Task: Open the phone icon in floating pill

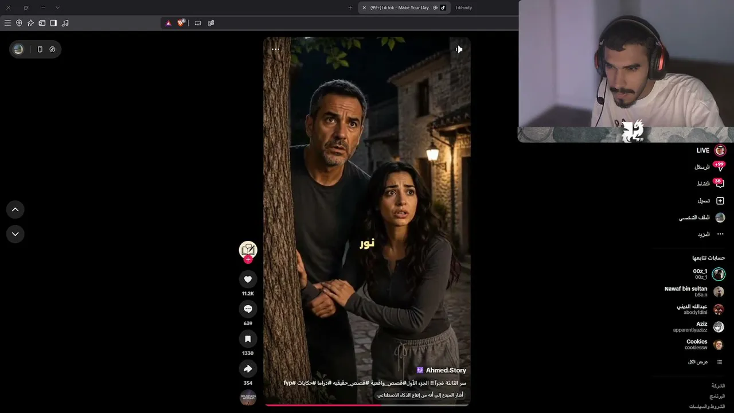Action: tap(40, 49)
